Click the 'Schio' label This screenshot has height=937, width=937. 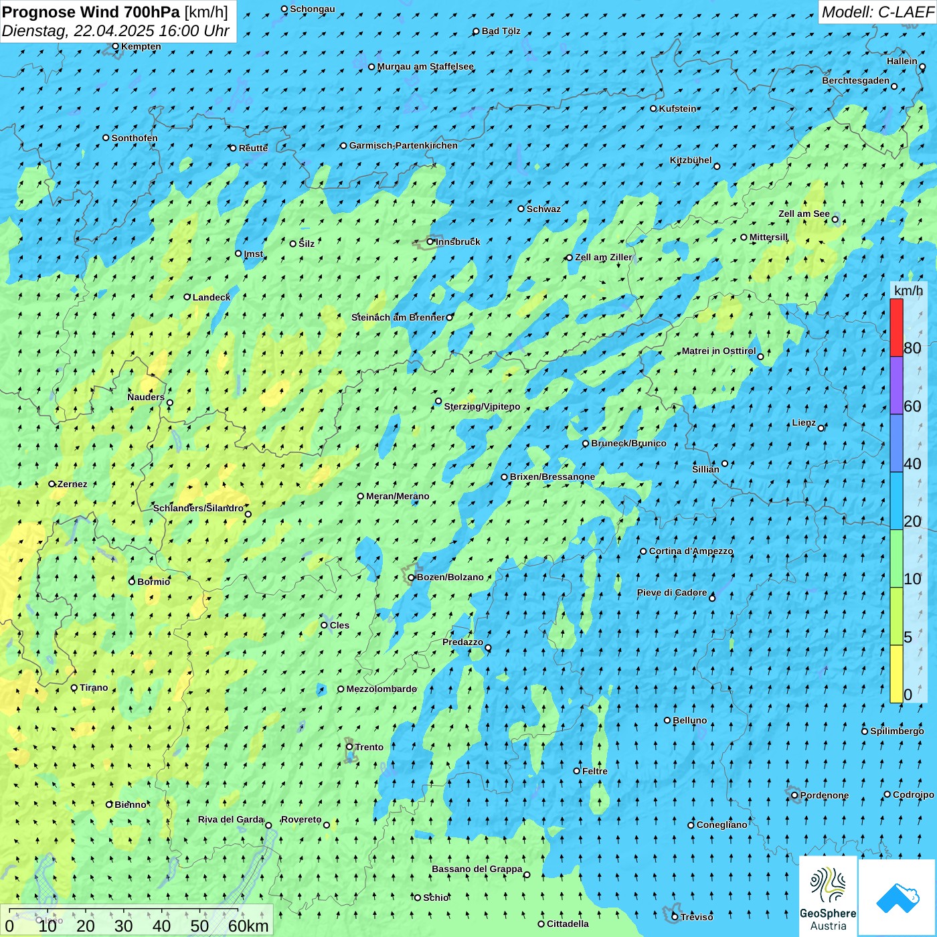pos(436,898)
